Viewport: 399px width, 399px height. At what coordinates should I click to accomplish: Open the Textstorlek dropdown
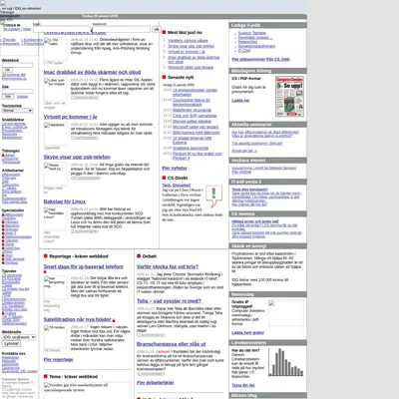(x=18, y=111)
